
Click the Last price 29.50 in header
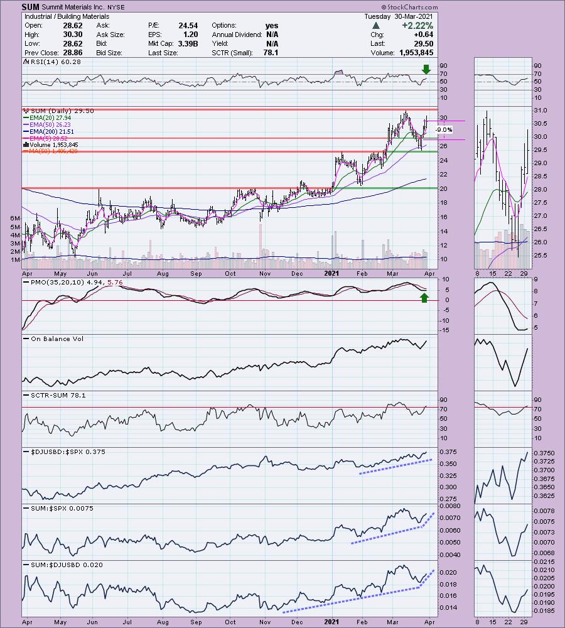(423, 44)
